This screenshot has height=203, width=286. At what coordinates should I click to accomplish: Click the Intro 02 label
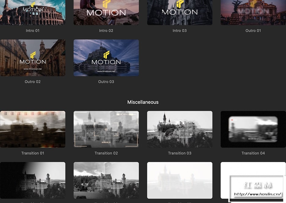point(106,31)
